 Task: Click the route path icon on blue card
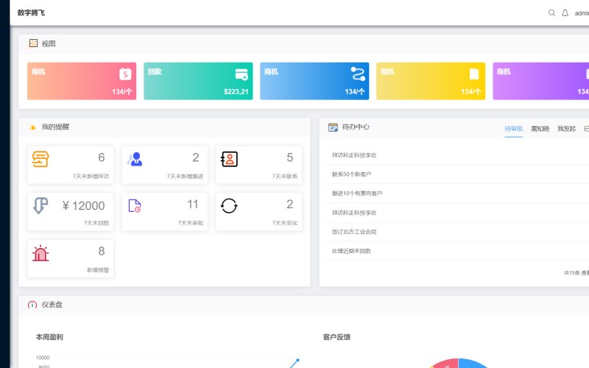click(358, 74)
